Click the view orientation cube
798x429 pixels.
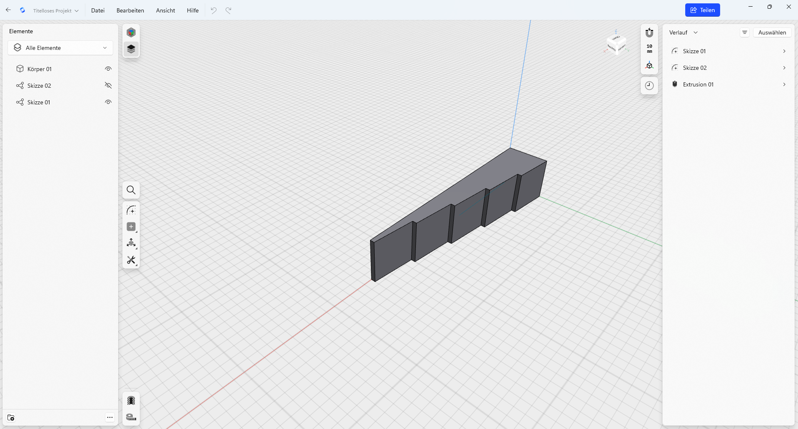(617, 44)
